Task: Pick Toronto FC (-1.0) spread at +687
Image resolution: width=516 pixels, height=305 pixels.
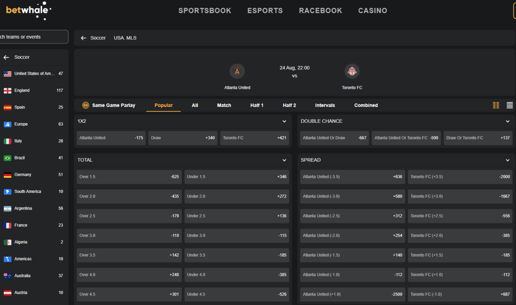Action: click(x=460, y=295)
